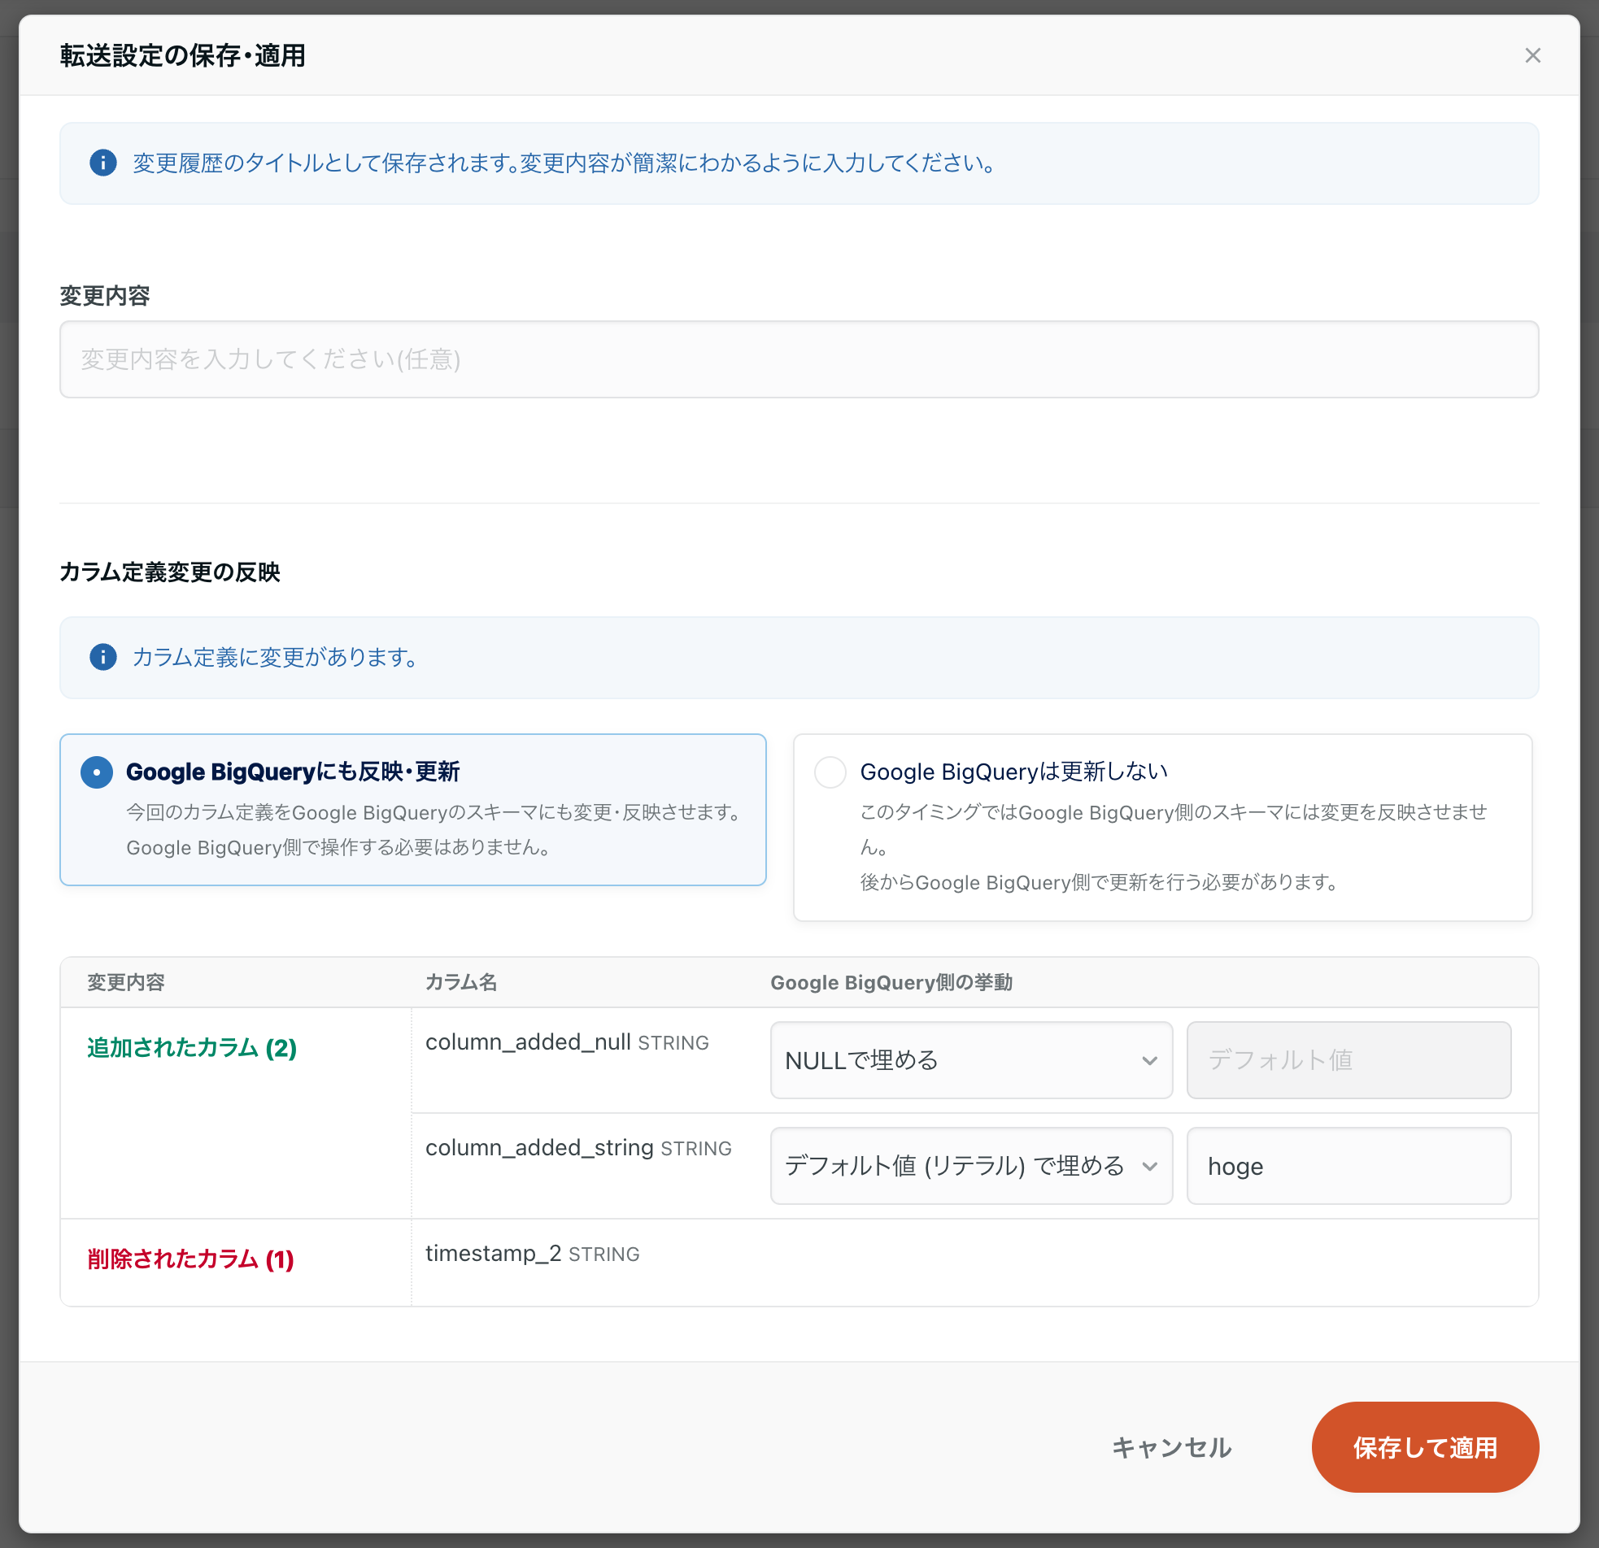Click the カラム名 column header

tap(461, 982)
